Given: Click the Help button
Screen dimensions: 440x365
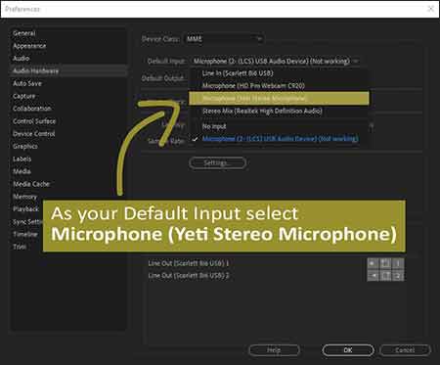Looking at the screenshot, I should pos(274,350).
